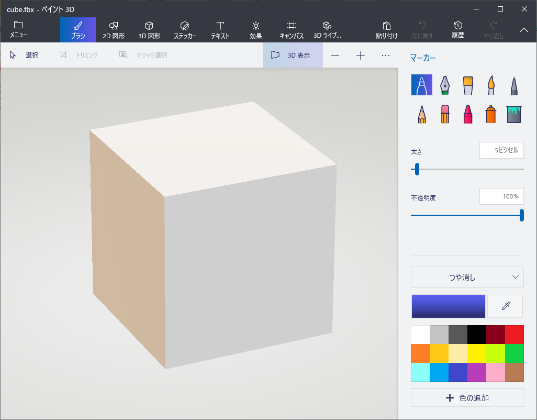Open the more options ellipsis menu

(x=386, y=55)
